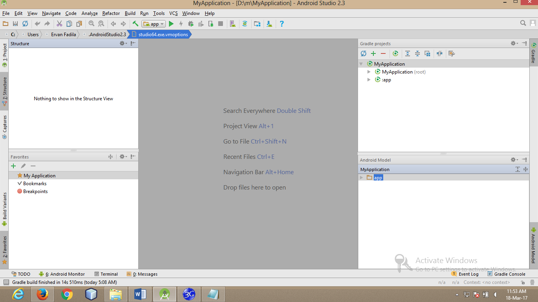Click the Redo arrow icon
This screenshot has width=538, height=302.
(47, 24)
